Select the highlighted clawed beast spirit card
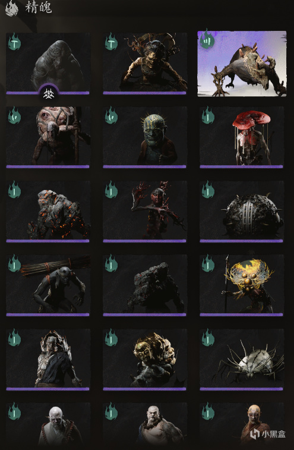294x450 pixels. (242, 64)
